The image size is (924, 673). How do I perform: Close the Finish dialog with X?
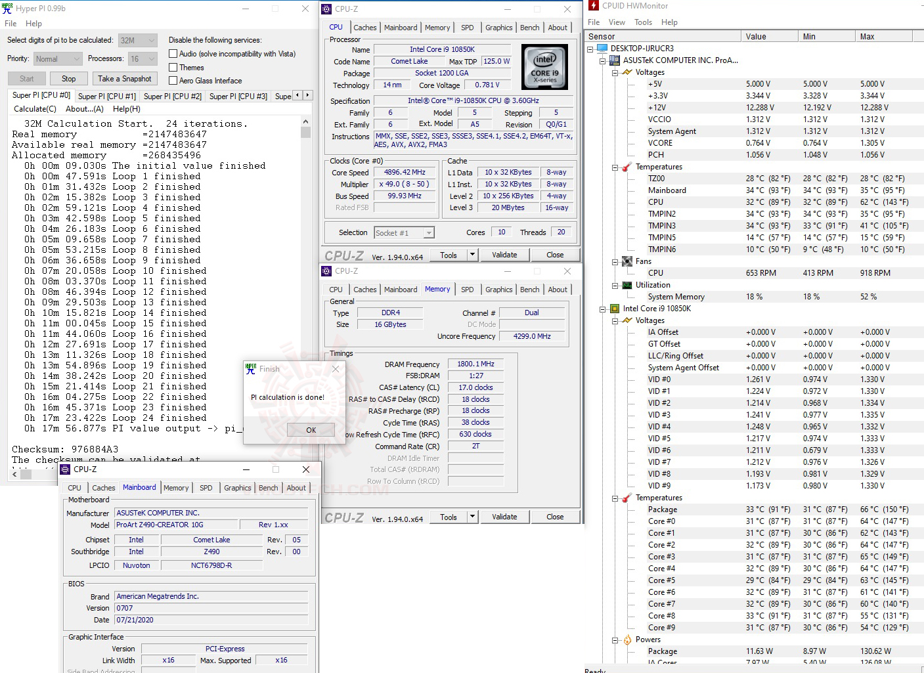[x=336, y=369]
